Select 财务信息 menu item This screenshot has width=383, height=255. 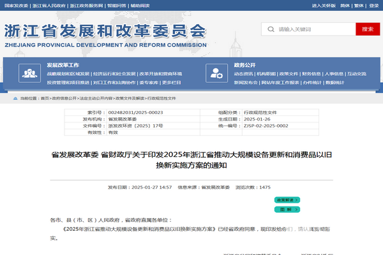[312, 73]
